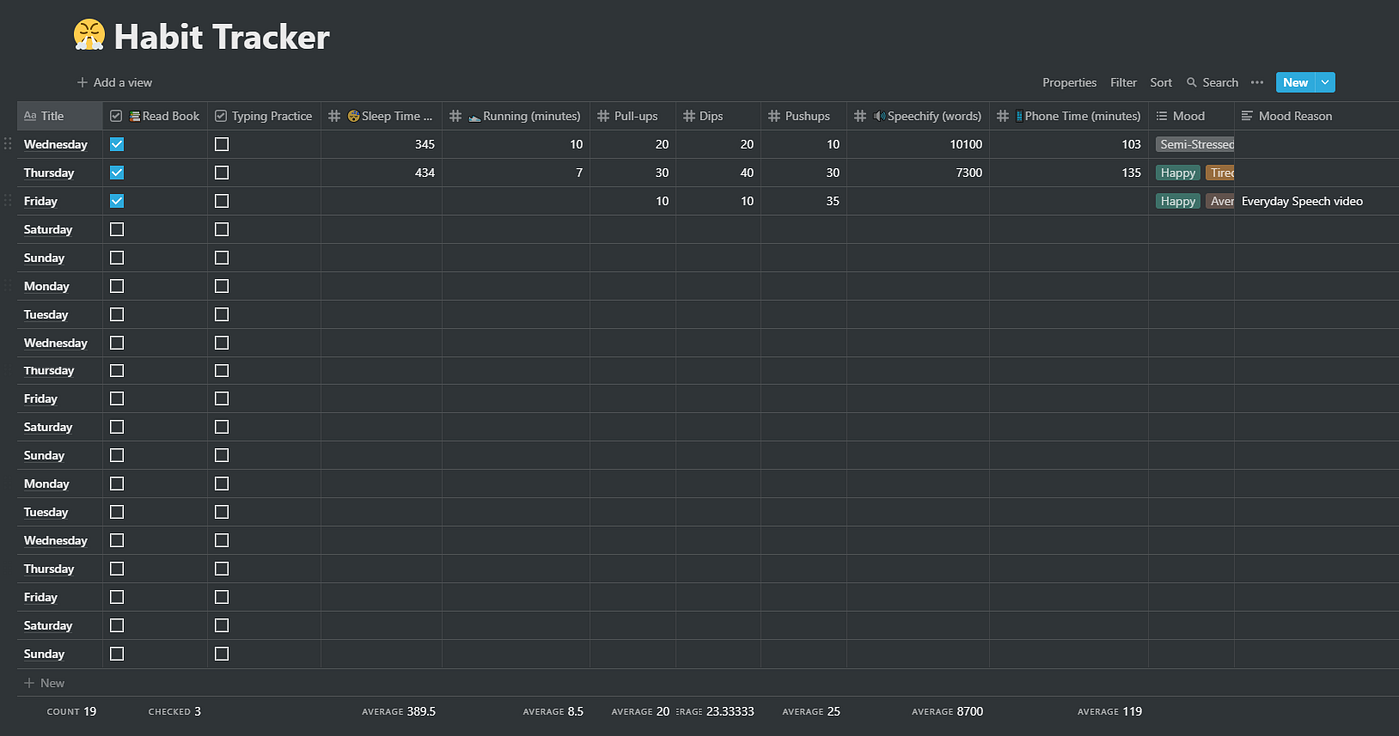
Task: Click checkbox type icon in Read Book header
Action: (116, 116)
